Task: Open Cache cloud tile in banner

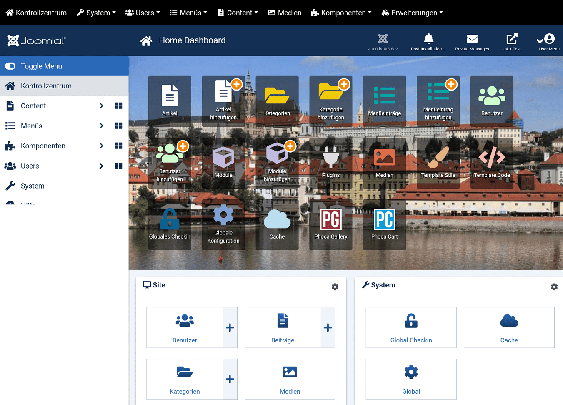Action: click(277, 225)
